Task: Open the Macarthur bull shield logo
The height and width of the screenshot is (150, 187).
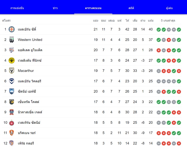Action: click(x=12, y=71)
